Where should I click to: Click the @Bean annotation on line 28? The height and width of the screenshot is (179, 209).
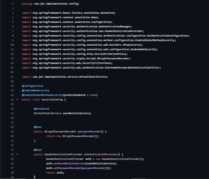pyautogui.click(x=38, y=127)
